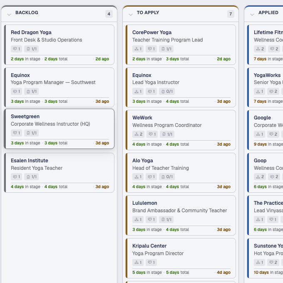The height and width of the screenshot is (283, 283).
Task: Click Esalen Institute comments badge
Action: tap(16, 177)
